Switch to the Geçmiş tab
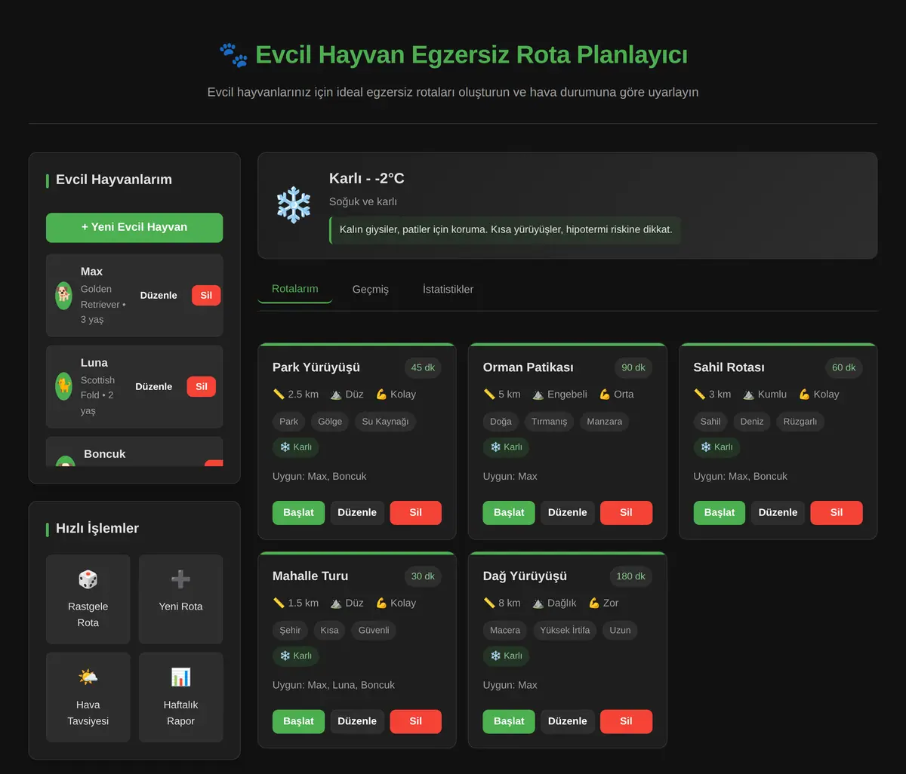The image size is (906, 774). coord(371,289)
